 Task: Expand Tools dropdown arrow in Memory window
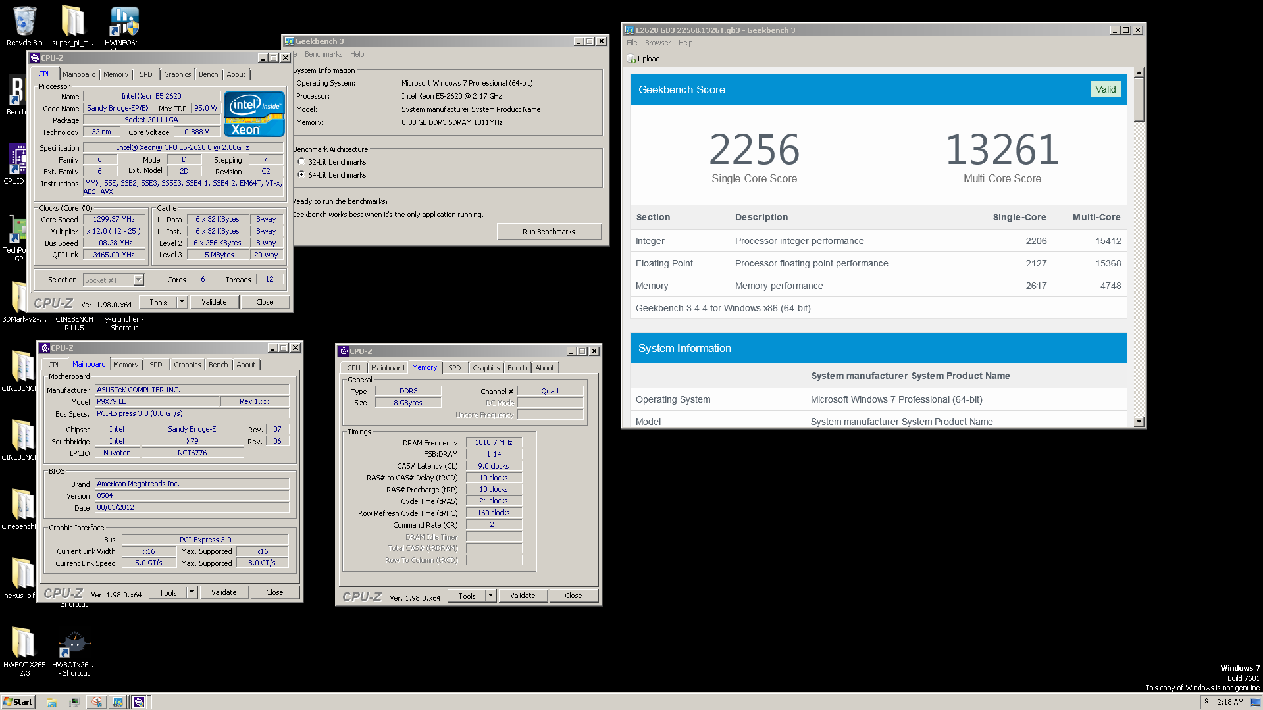pyautogui.click(x=490, y=596)
